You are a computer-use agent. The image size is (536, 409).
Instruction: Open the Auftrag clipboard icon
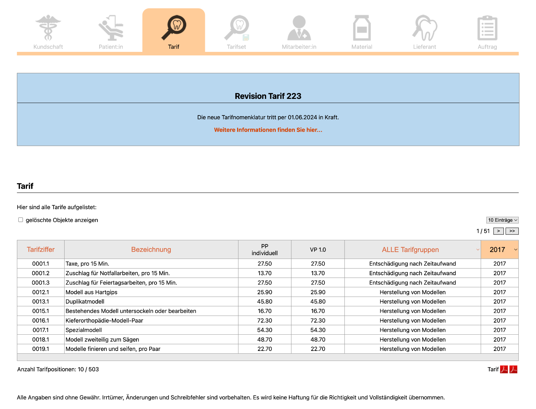tap(487, 28)
